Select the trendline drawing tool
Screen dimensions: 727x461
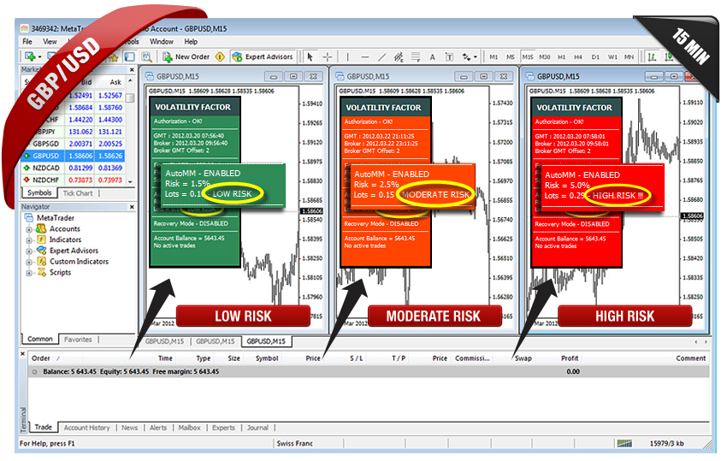(x=381, y=56)
